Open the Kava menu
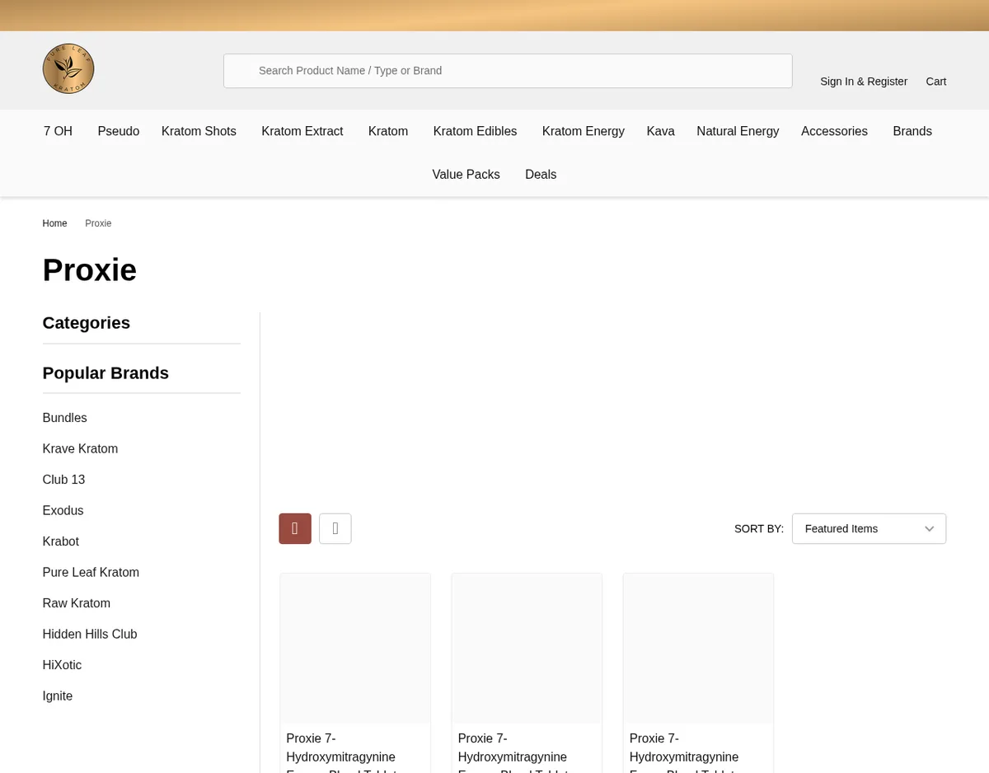The image size is (989, 773). point(661,131)
